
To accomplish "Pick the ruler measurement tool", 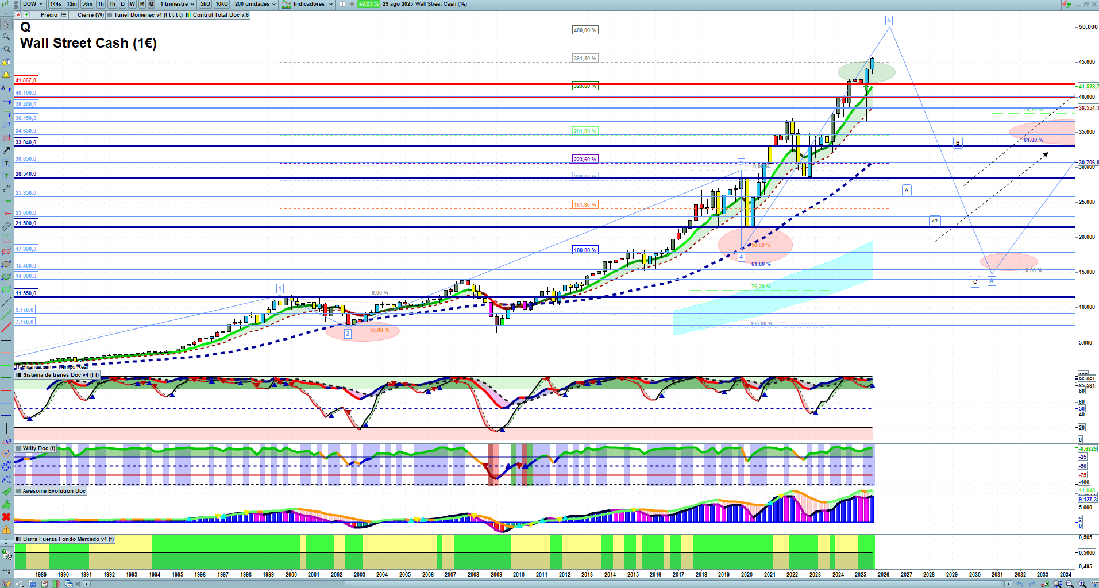I will click(6, 226).
